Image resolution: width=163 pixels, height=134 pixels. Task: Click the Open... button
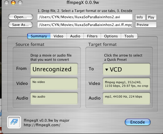20,17
